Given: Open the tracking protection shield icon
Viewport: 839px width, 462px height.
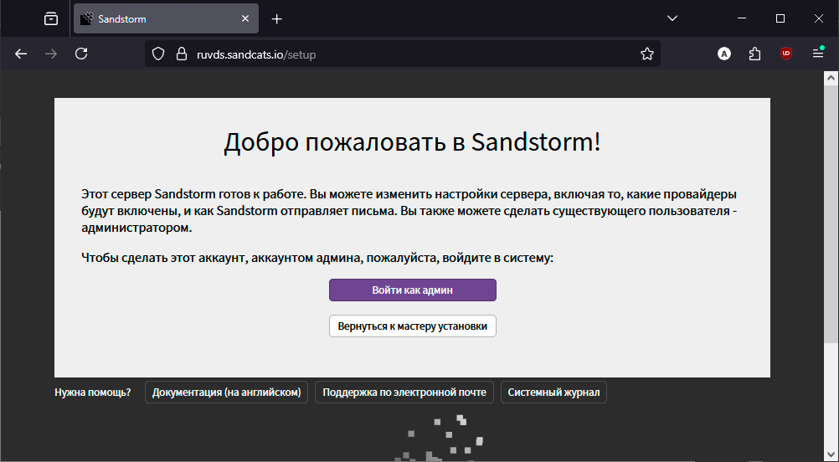Looking at the screenshot, I should [x=158, y=54].
